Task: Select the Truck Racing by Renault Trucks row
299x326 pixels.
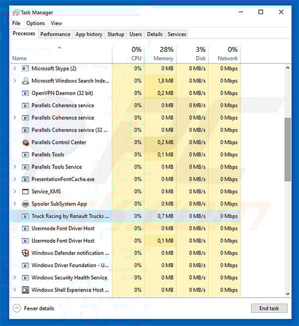Action: pyautogui.click(x=125, y=216)
